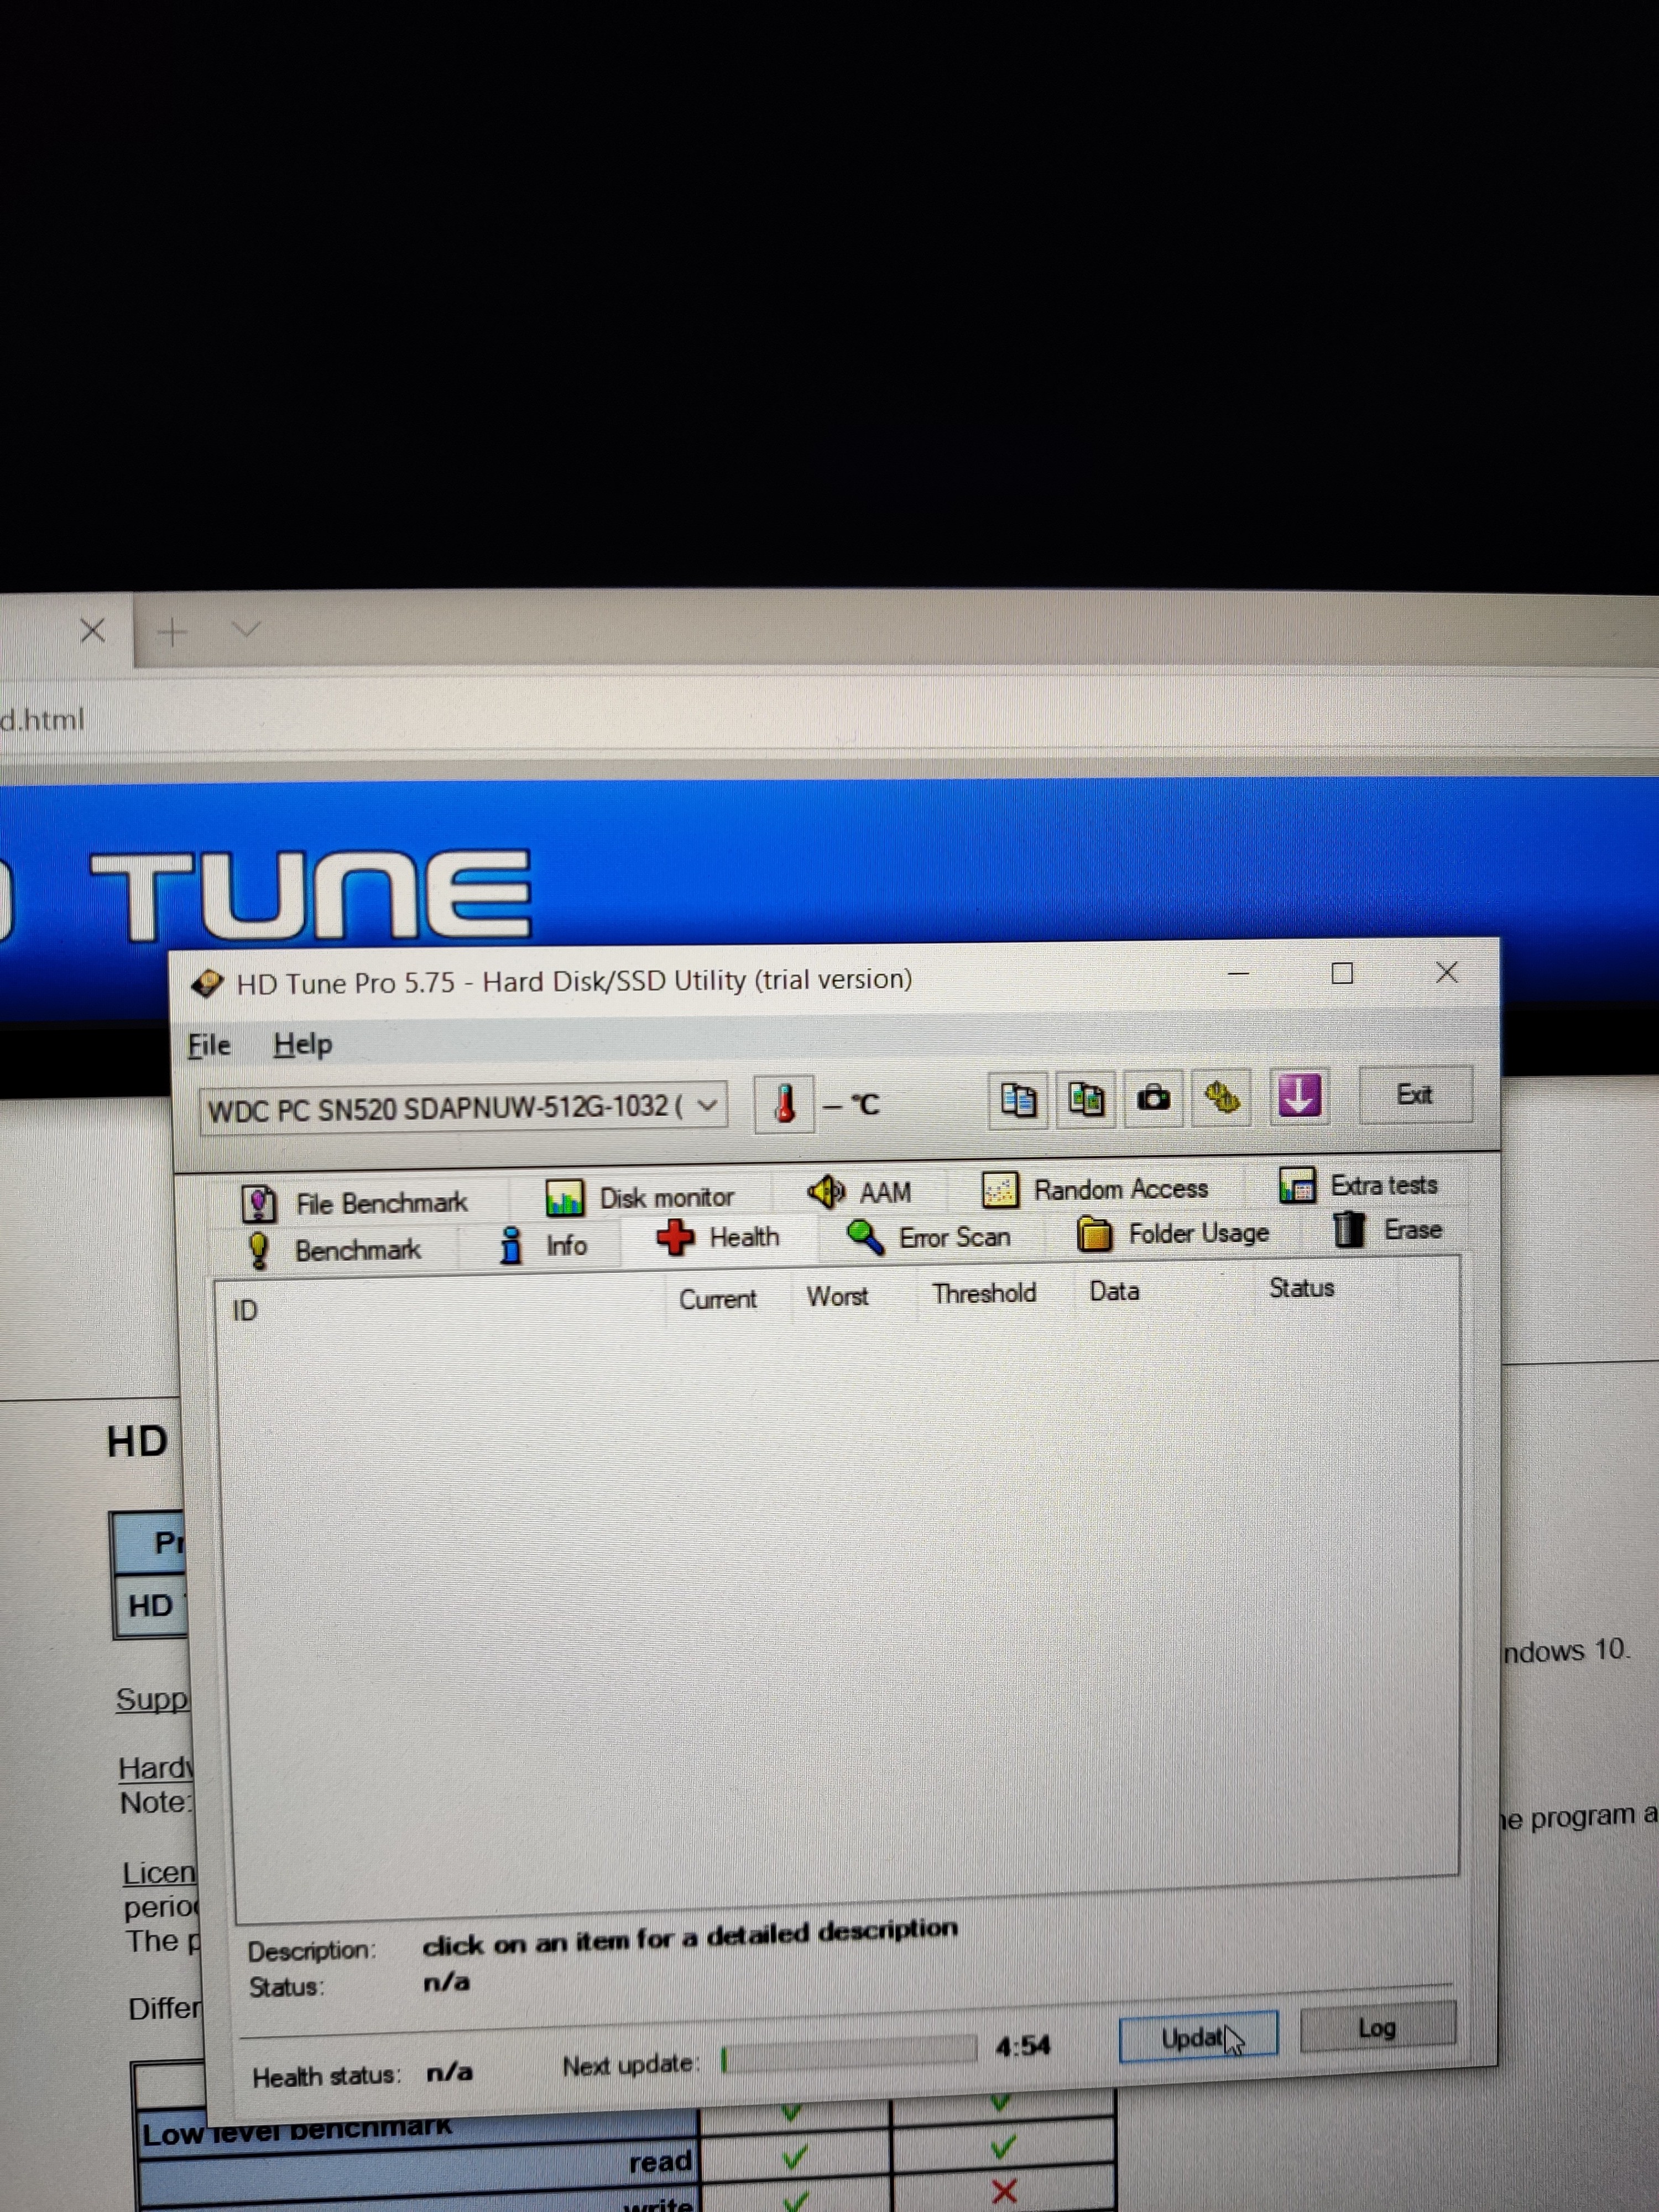Open the Help menu
Screen dimensions: 1659x2212
303,1044
